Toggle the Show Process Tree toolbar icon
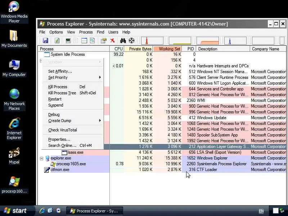The image size is (288, 216). coord(76,40)
